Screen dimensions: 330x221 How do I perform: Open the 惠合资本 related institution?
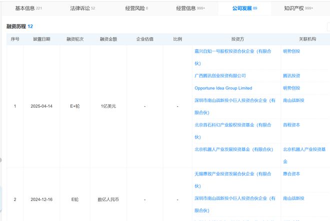point(291,174)
